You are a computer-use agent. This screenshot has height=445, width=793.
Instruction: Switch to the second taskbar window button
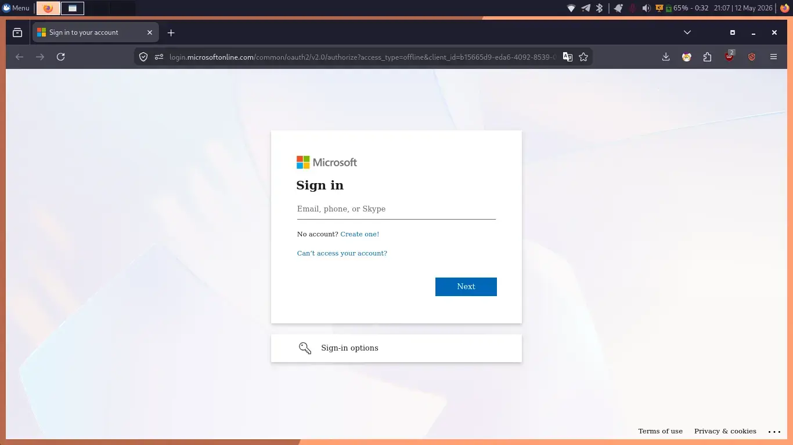(x=73, y=8)
